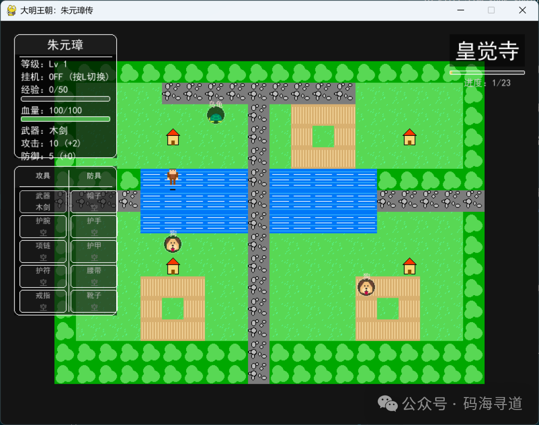Click the 进度: 1/23 progress text
Image resolution: width=539 pixels, height=425 pixels.
point(487,83)
